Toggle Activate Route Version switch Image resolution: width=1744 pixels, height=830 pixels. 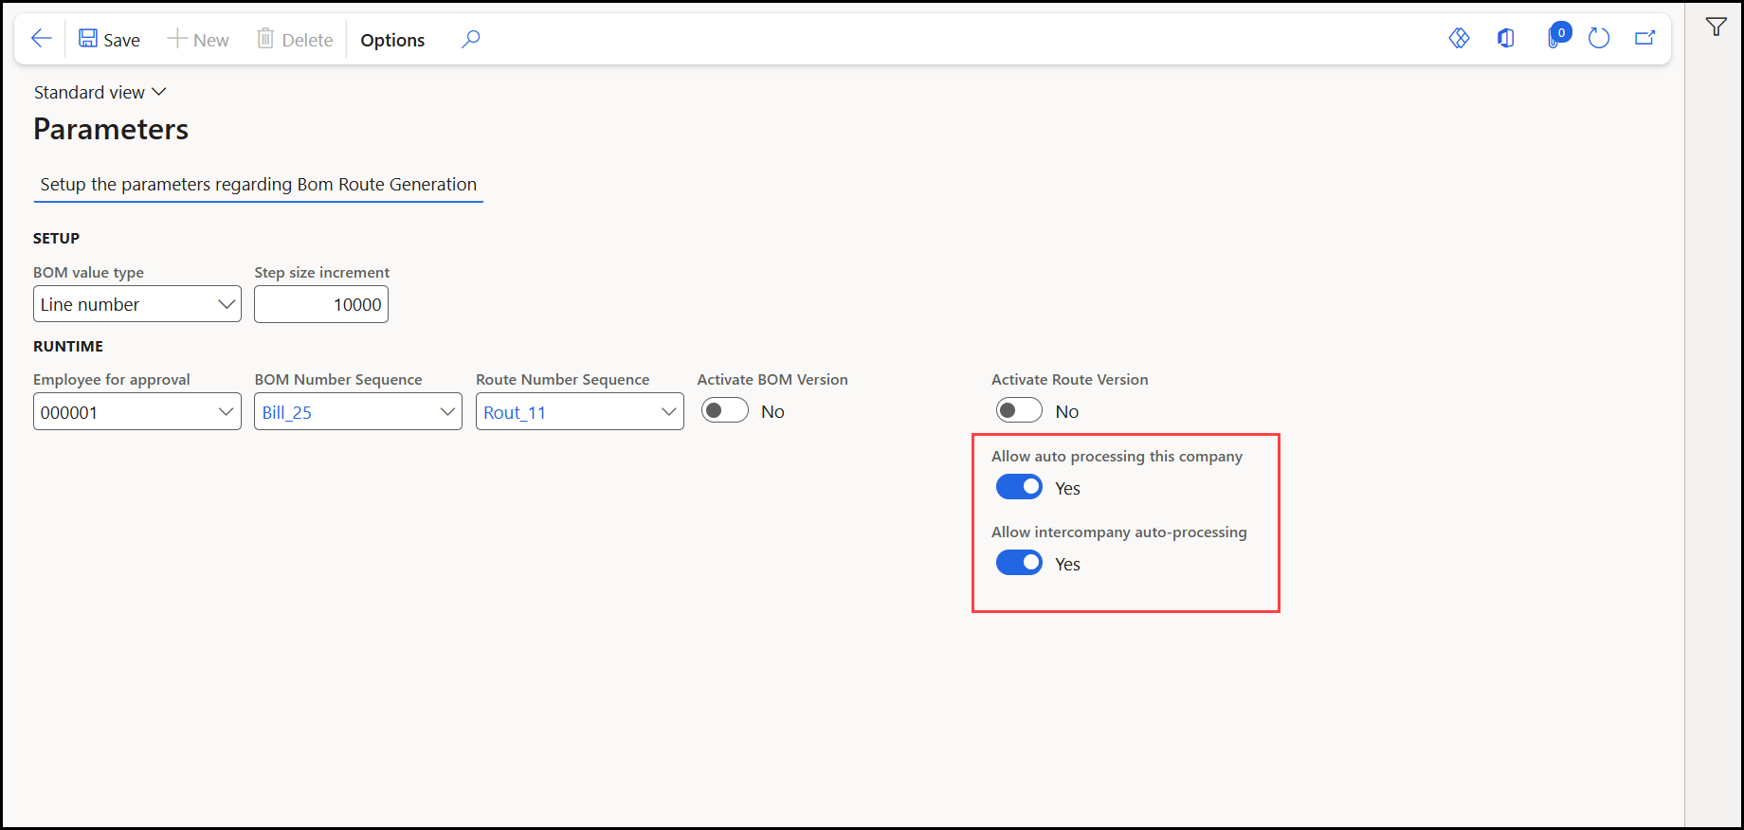coord(1019,410)
